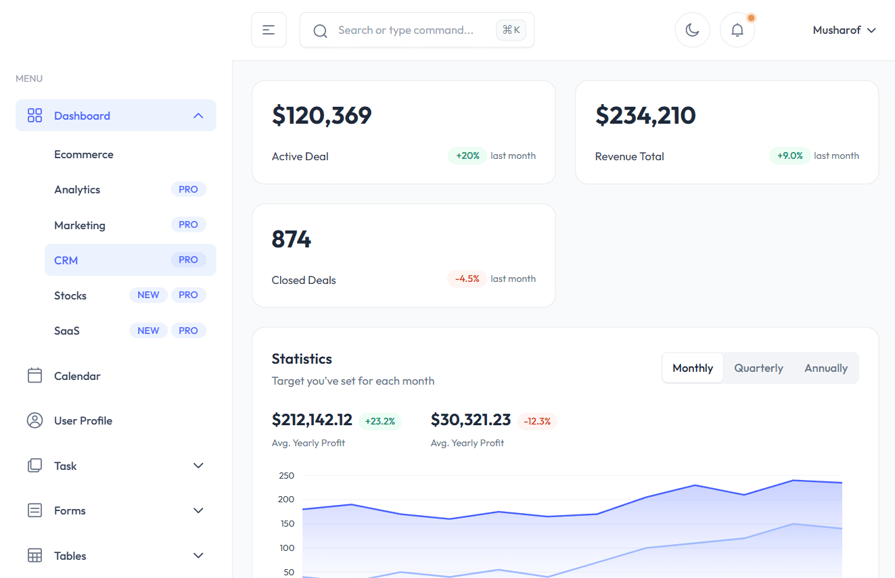Click the Dashboard grid icon in sidebar
895x578 pixels.
click(x=35, y=115)
